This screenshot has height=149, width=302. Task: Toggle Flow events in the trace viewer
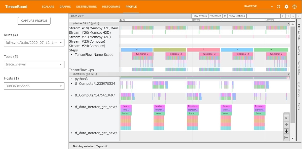pos(199,16)
